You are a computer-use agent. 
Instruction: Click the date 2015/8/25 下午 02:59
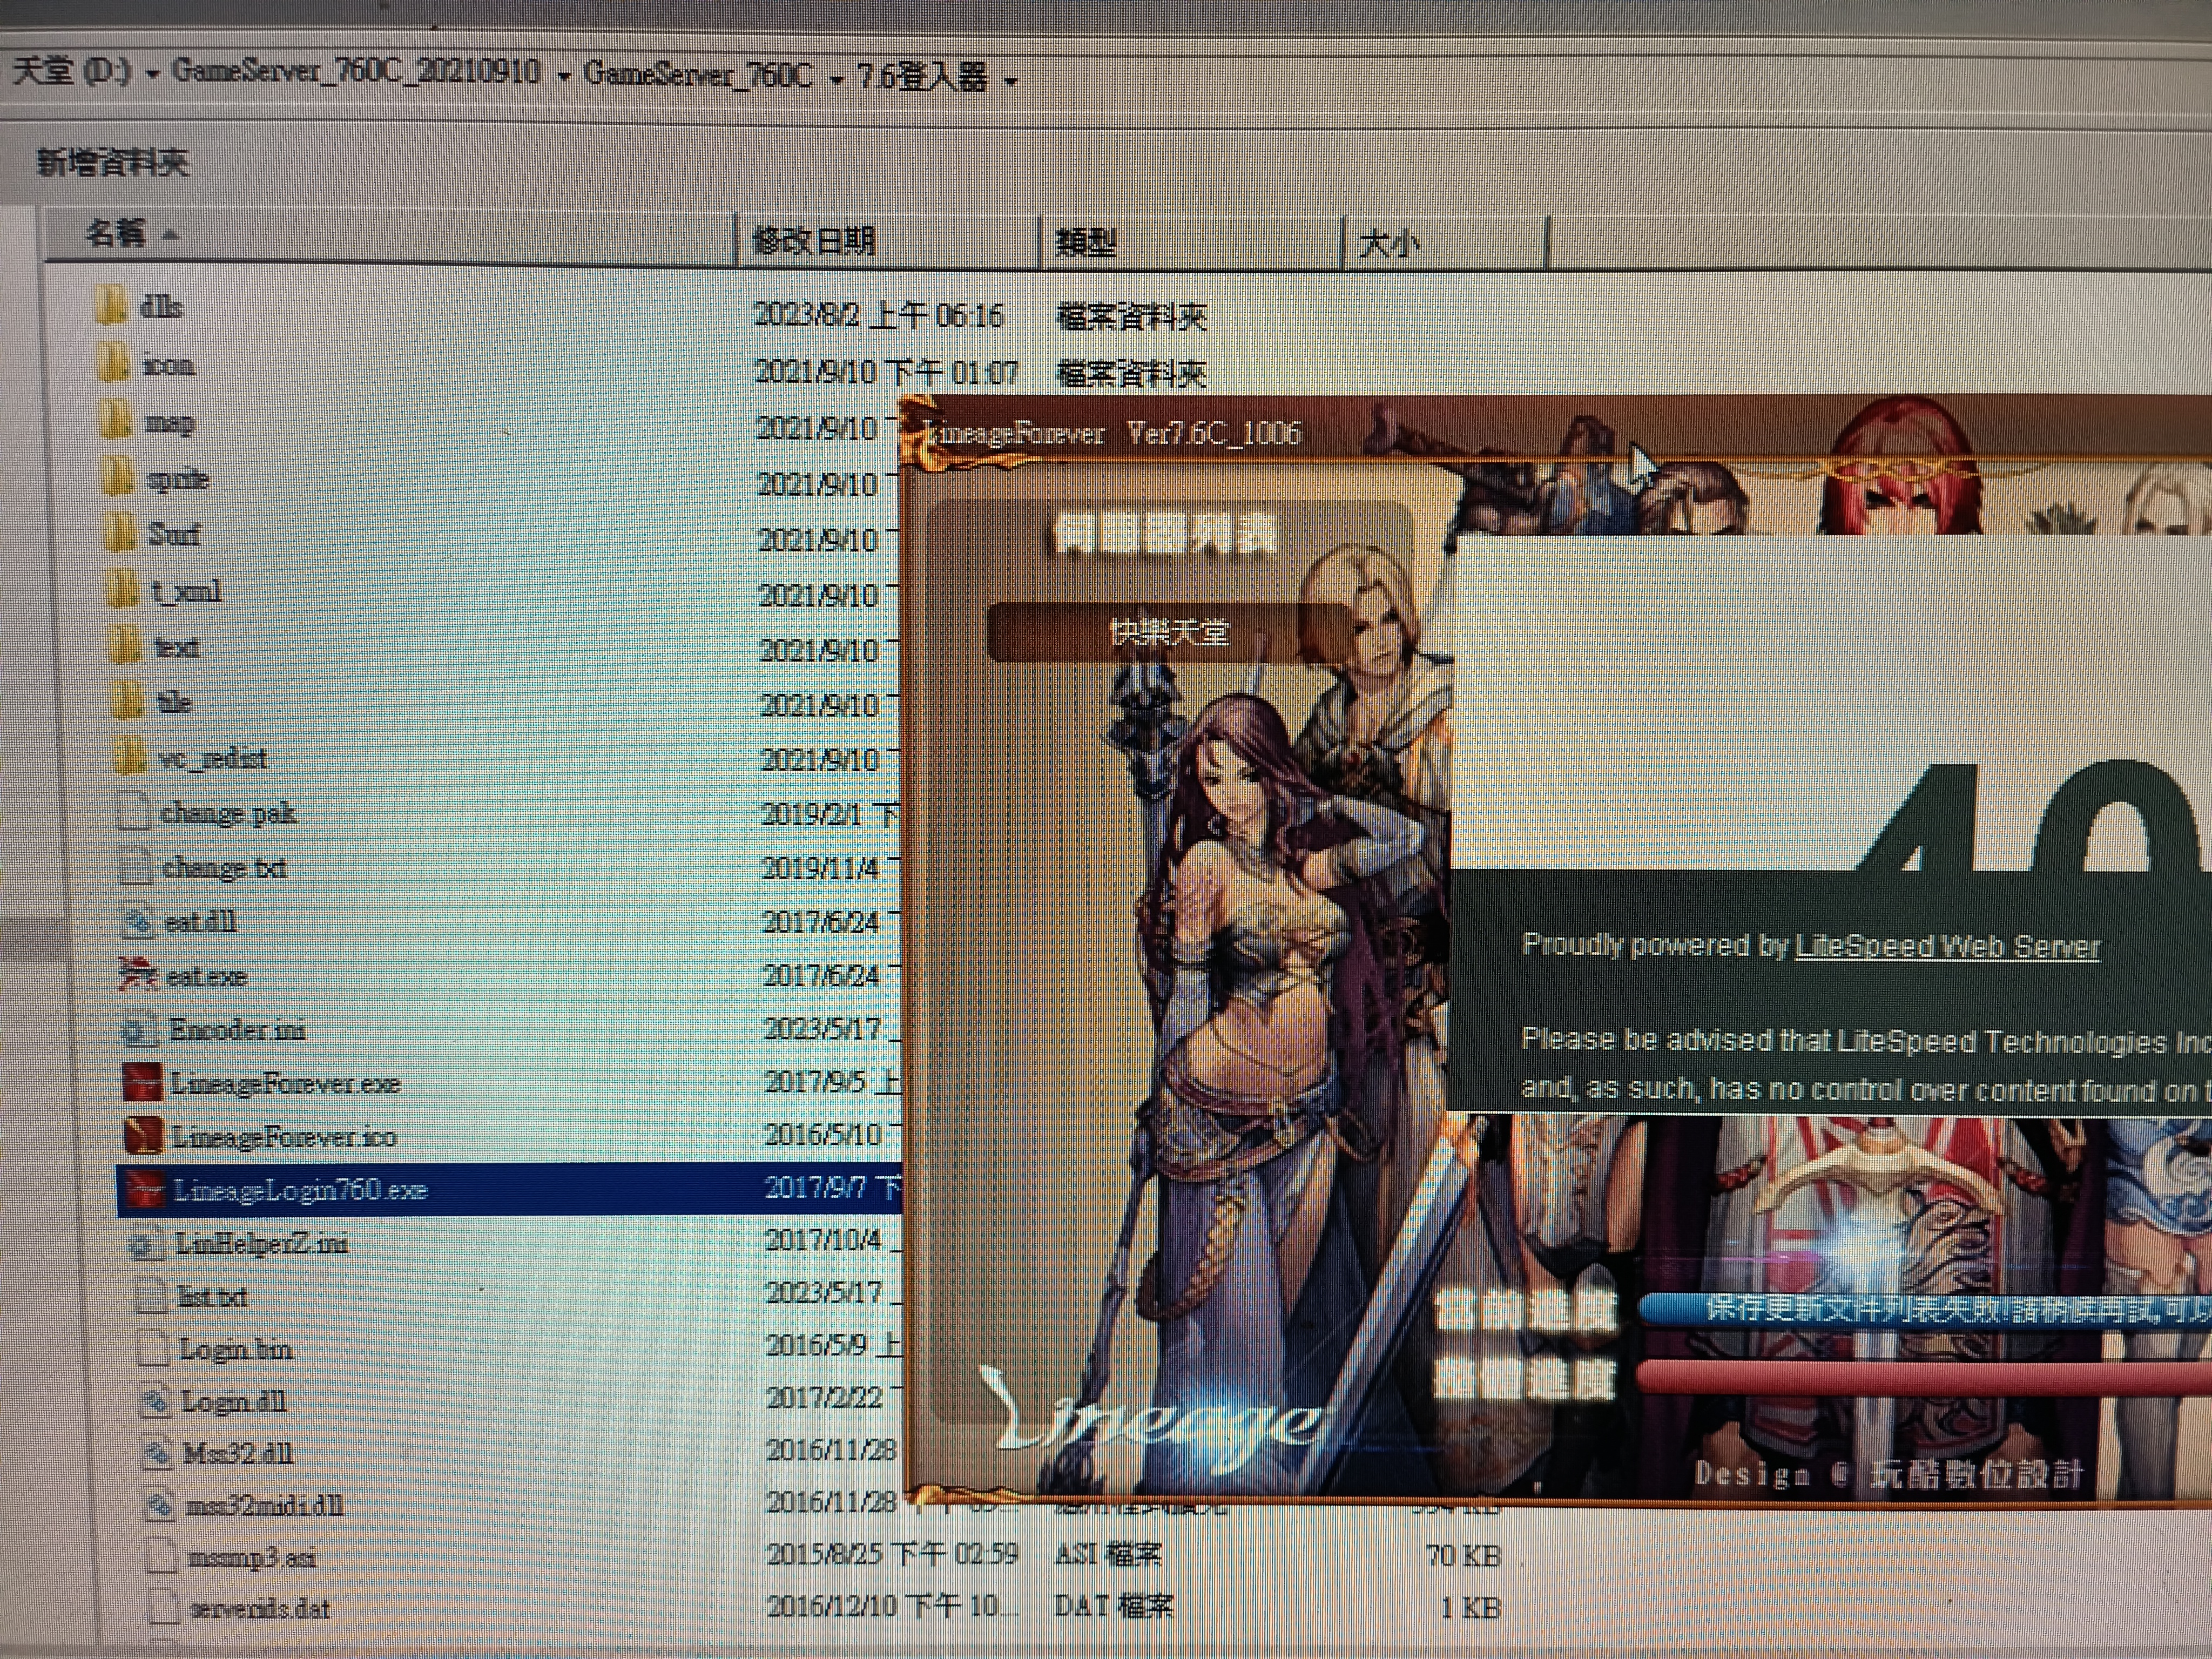pos(892,1554)
